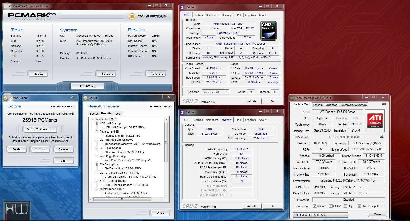This screenshot has width=410, height=221.
Task: Click Run PCMark button
Action: [87, 86]
